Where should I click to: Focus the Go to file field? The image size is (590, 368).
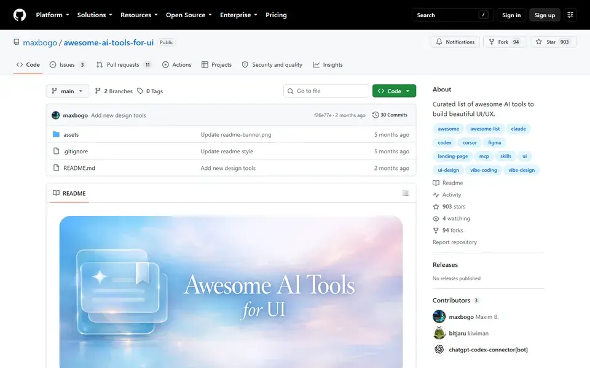[x=326, y=91]
